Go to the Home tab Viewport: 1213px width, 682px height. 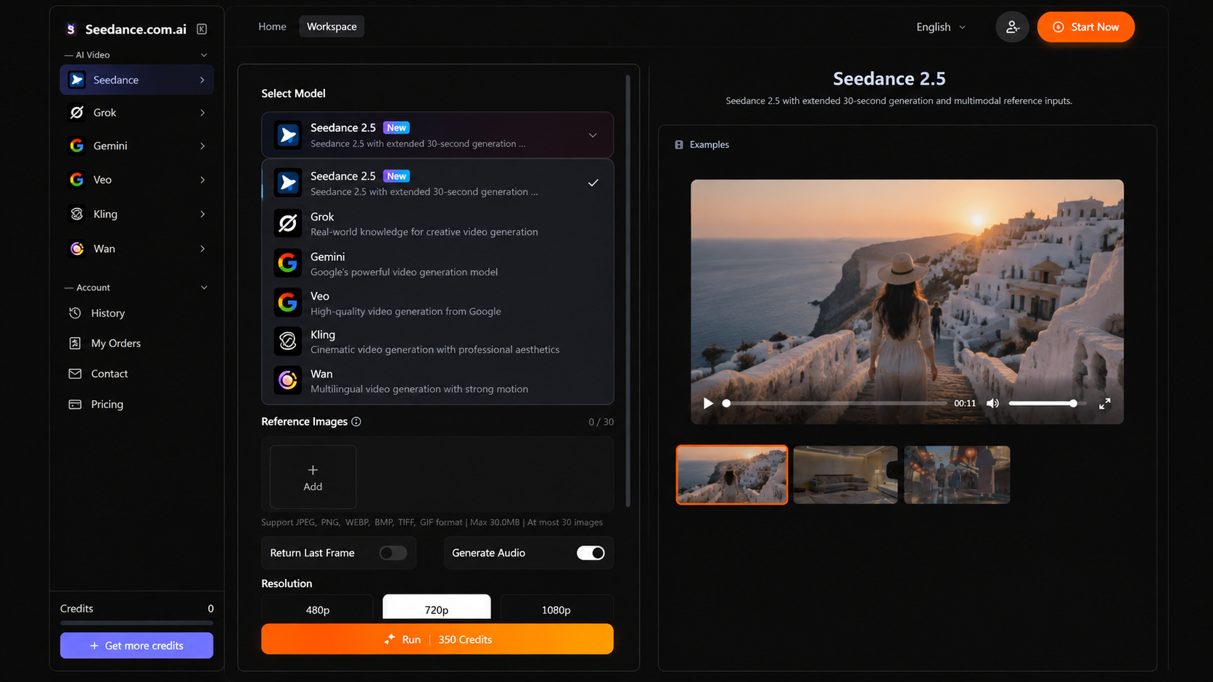272,27
